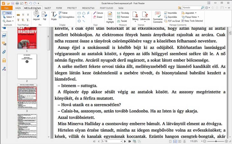
Task: Expand the Popup Notes dropdown
Action: (198, 17)
